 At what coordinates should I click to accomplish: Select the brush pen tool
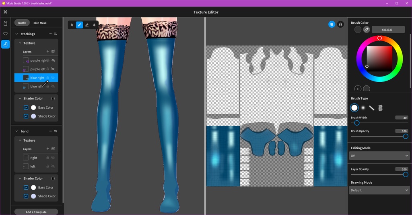(x=79, y=25)
